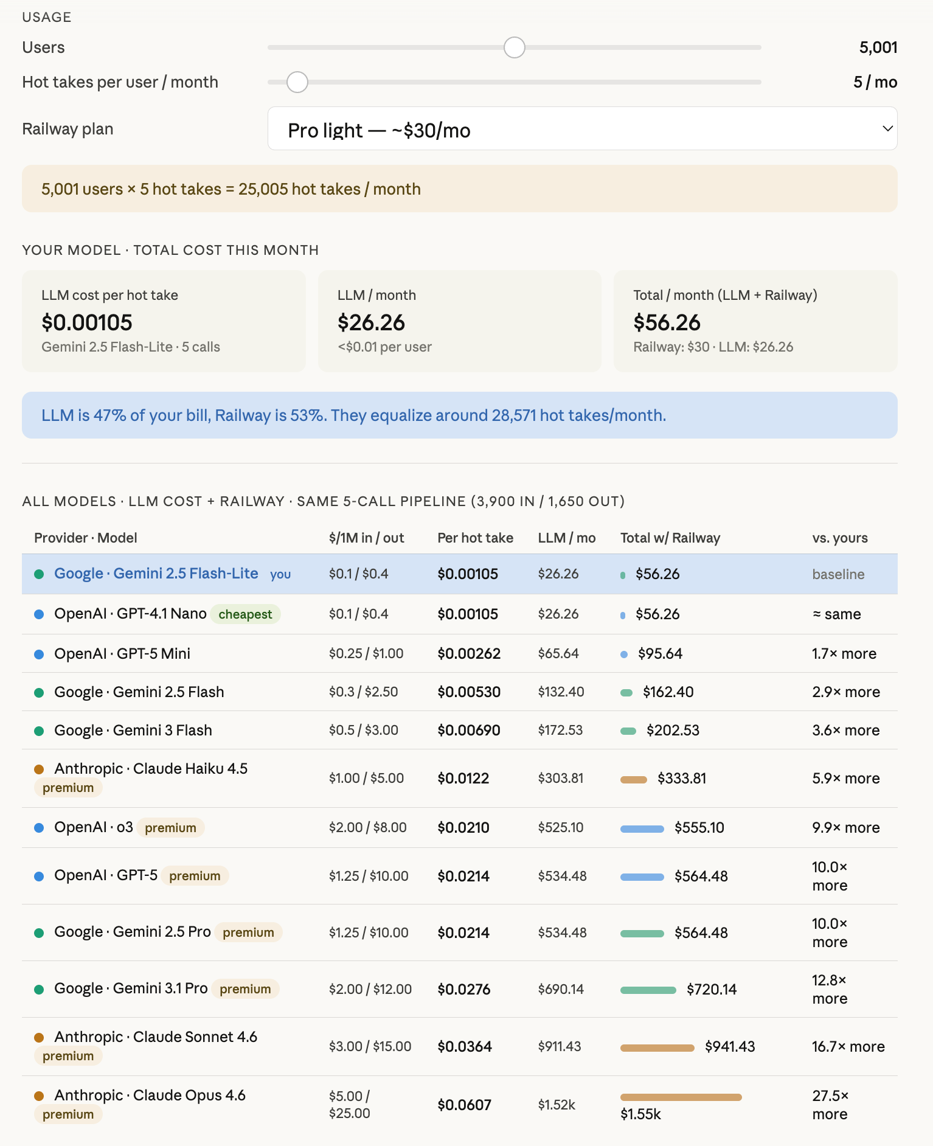Screen dimensions: 933x1146
Task: Click the 'Per hot take' column header
Action: tap(476, 538)
